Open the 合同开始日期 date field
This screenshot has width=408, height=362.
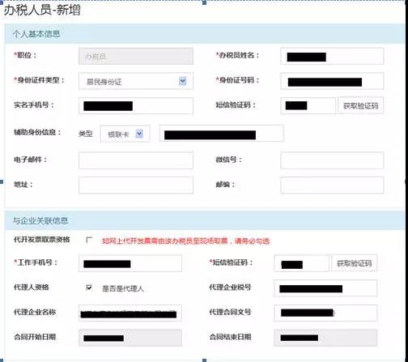tap(130, 338)
